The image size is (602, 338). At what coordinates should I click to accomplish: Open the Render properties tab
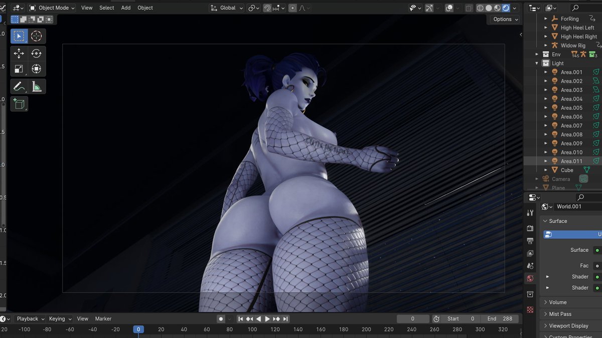(530, 228)
